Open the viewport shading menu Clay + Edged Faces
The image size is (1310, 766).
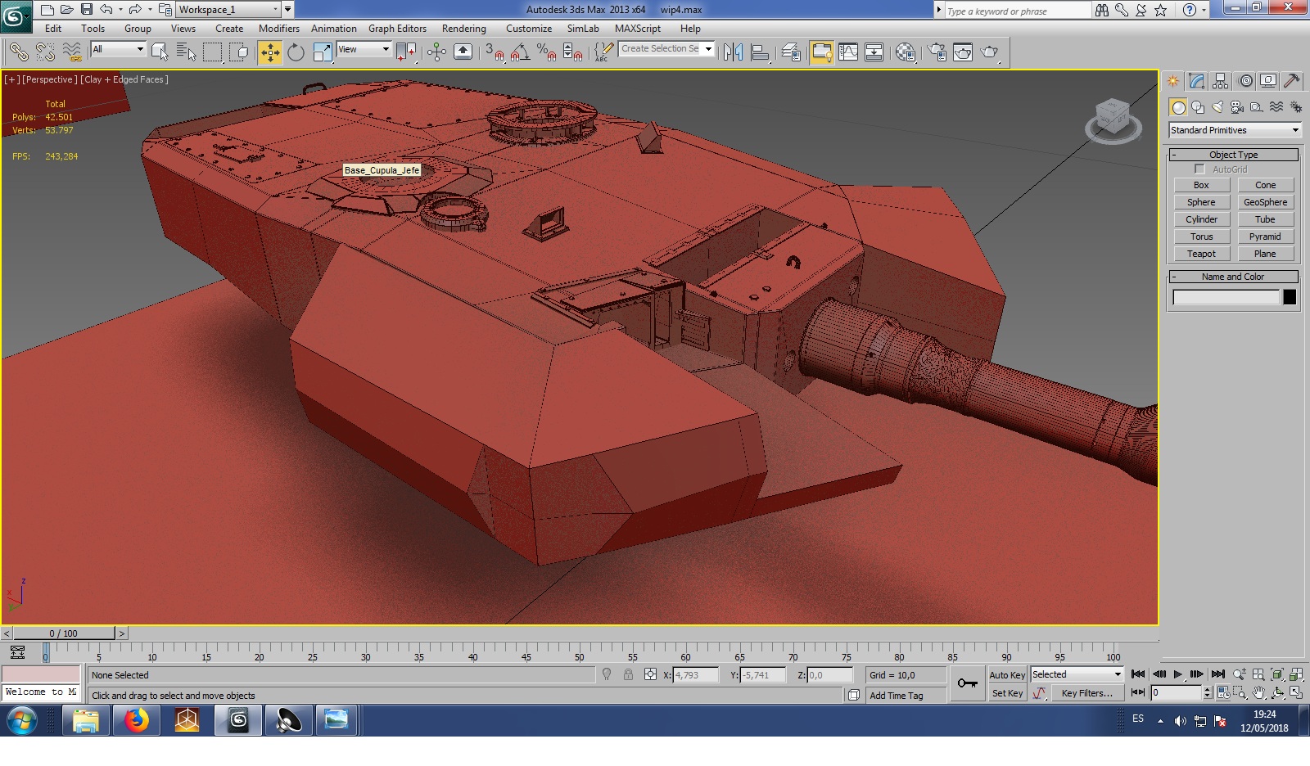(124, 79)
